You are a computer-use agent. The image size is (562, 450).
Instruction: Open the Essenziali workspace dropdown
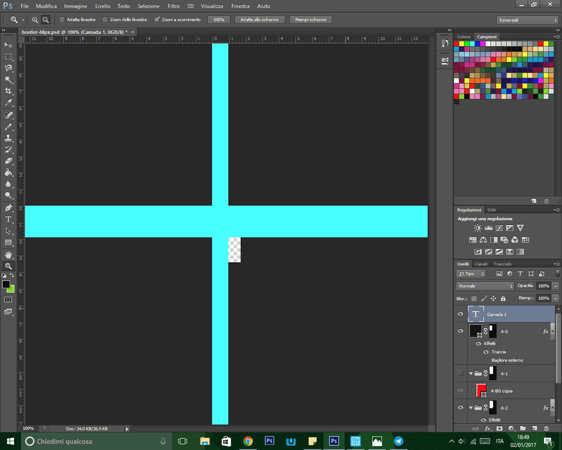528,20
